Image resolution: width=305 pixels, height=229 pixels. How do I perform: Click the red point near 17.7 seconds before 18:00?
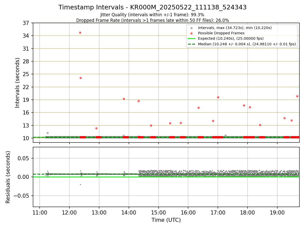tap(244, 105)
